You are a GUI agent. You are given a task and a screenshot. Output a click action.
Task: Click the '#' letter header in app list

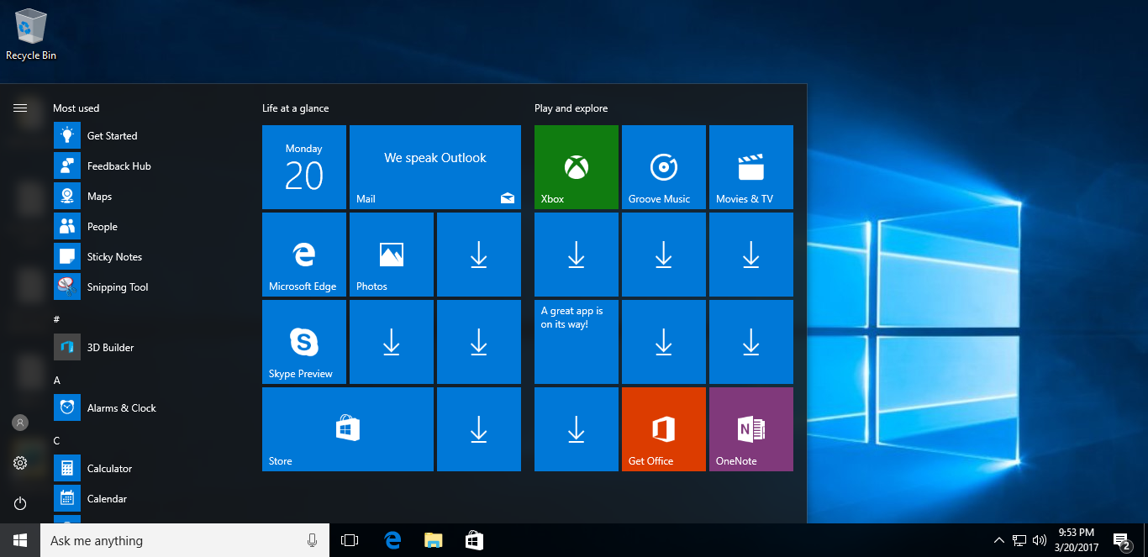coord(56,319)
